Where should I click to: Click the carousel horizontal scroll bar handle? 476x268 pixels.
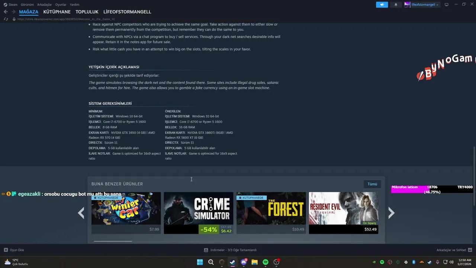[x=113, y=241]
